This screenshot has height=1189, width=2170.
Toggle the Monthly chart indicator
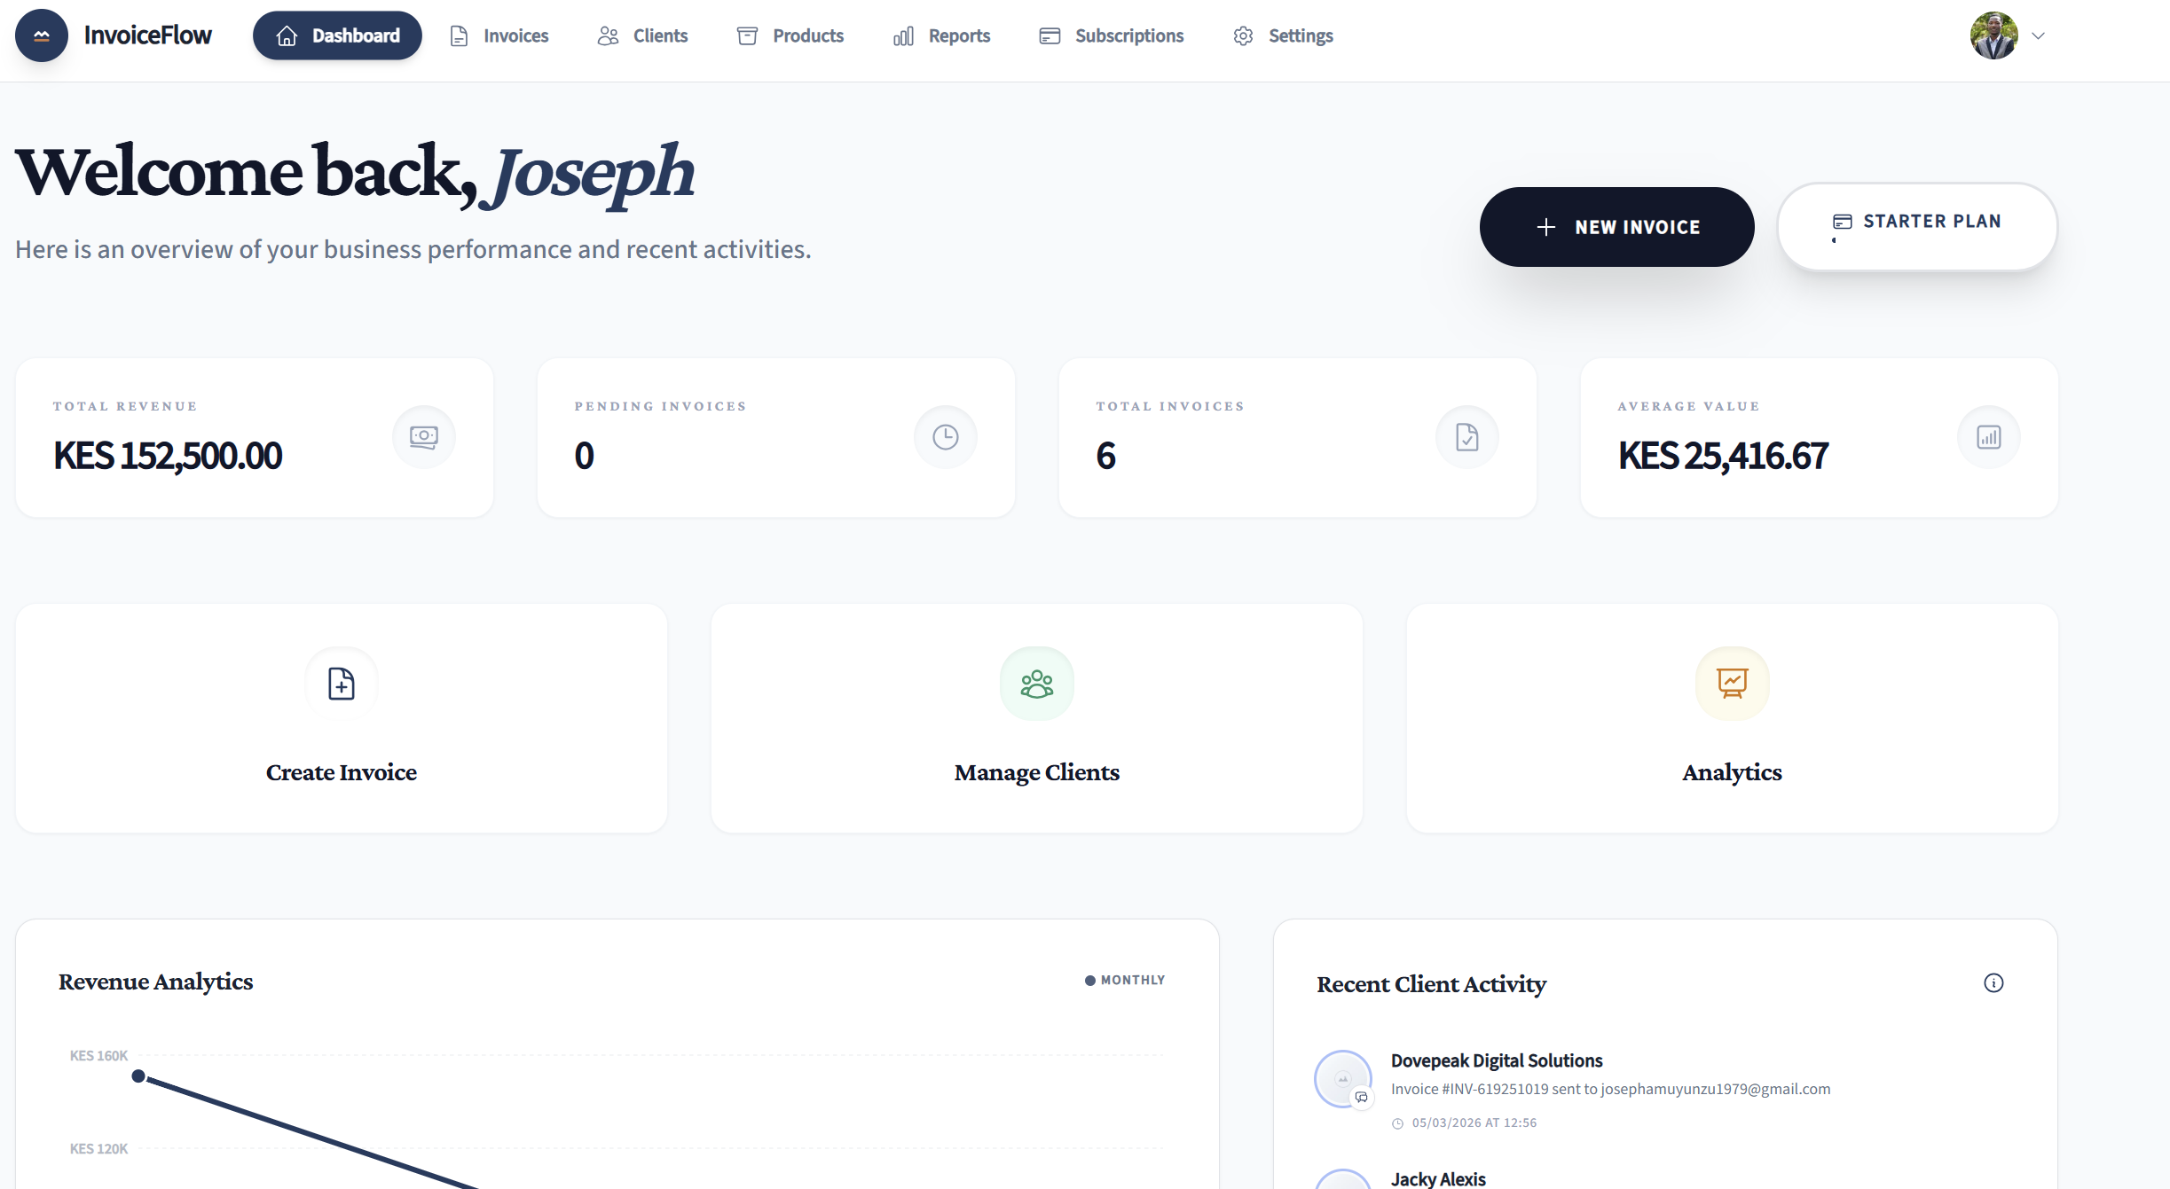tap(1125, 980)
